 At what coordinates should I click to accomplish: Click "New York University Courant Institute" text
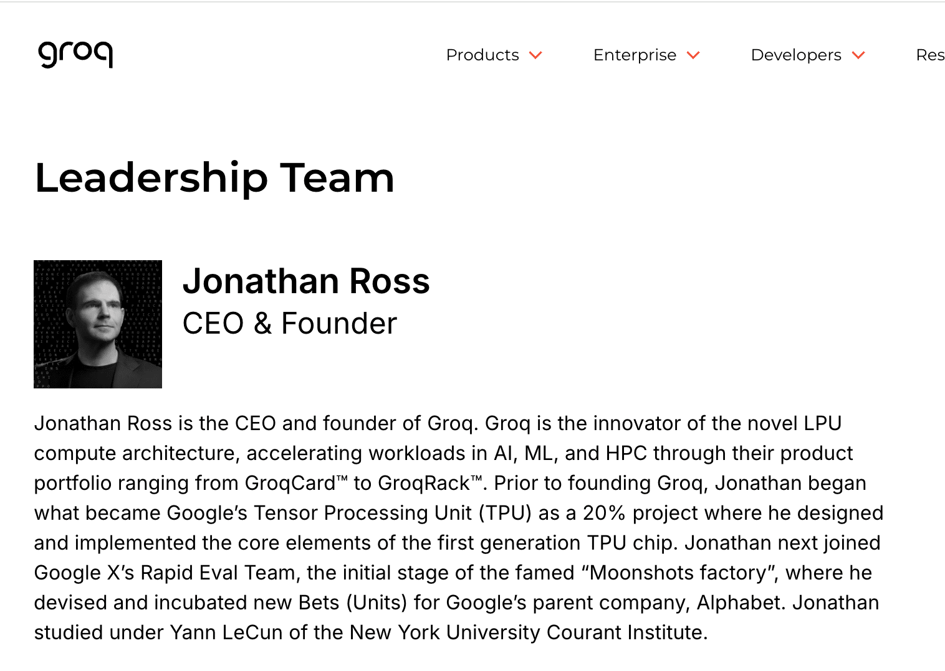[527, 632]
